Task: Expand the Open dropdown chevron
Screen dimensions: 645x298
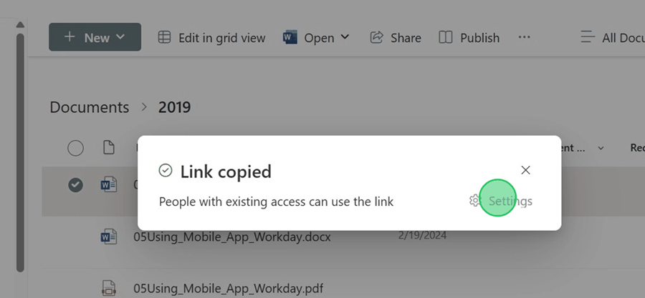Action: 345,37
